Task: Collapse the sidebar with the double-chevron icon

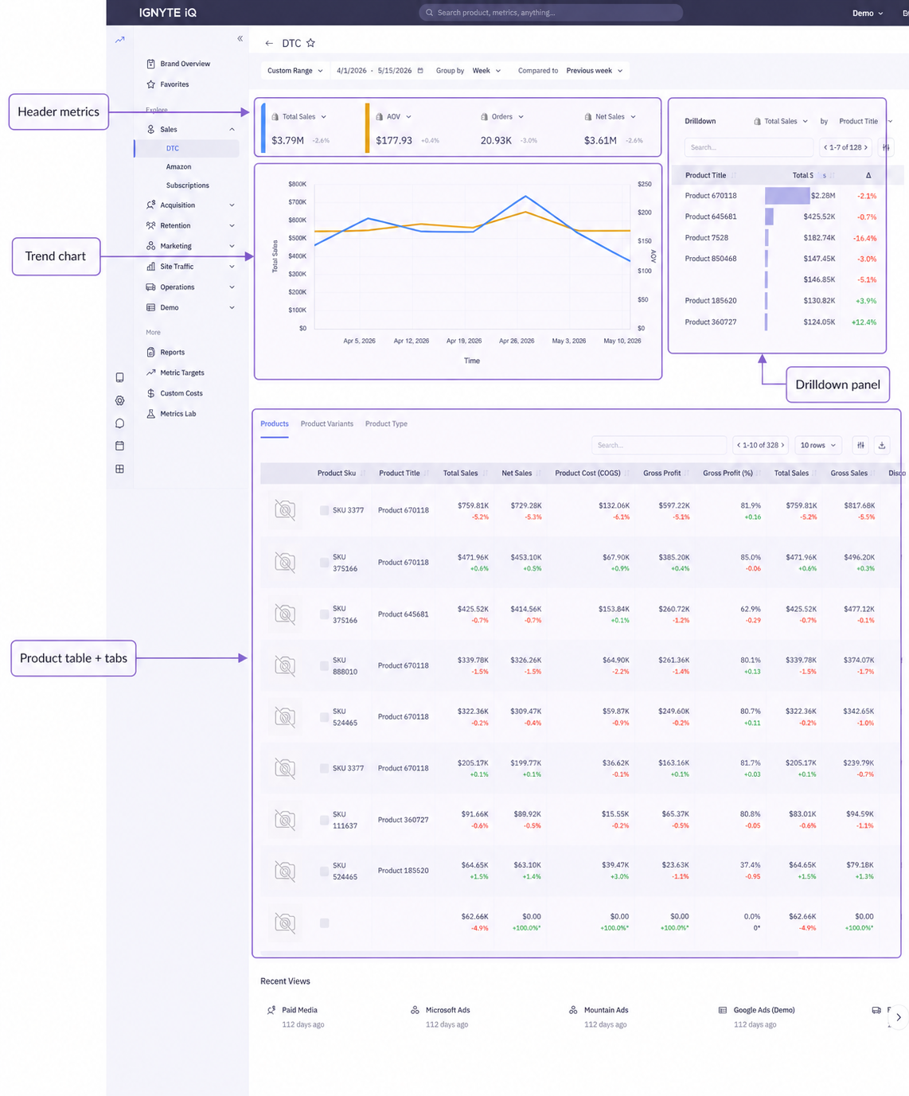Action: (x=240, y=38)
